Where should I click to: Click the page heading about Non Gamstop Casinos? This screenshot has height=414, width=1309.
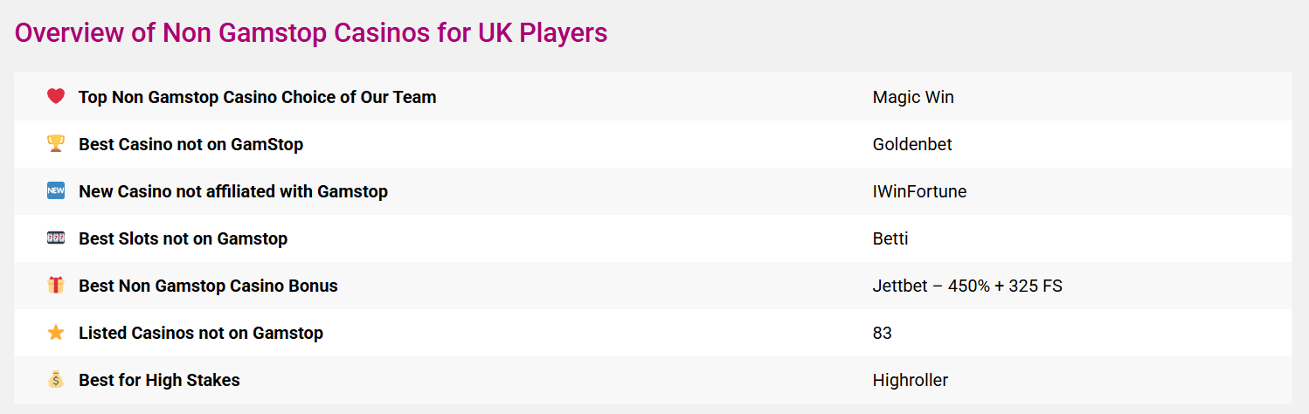click(311, 33)
